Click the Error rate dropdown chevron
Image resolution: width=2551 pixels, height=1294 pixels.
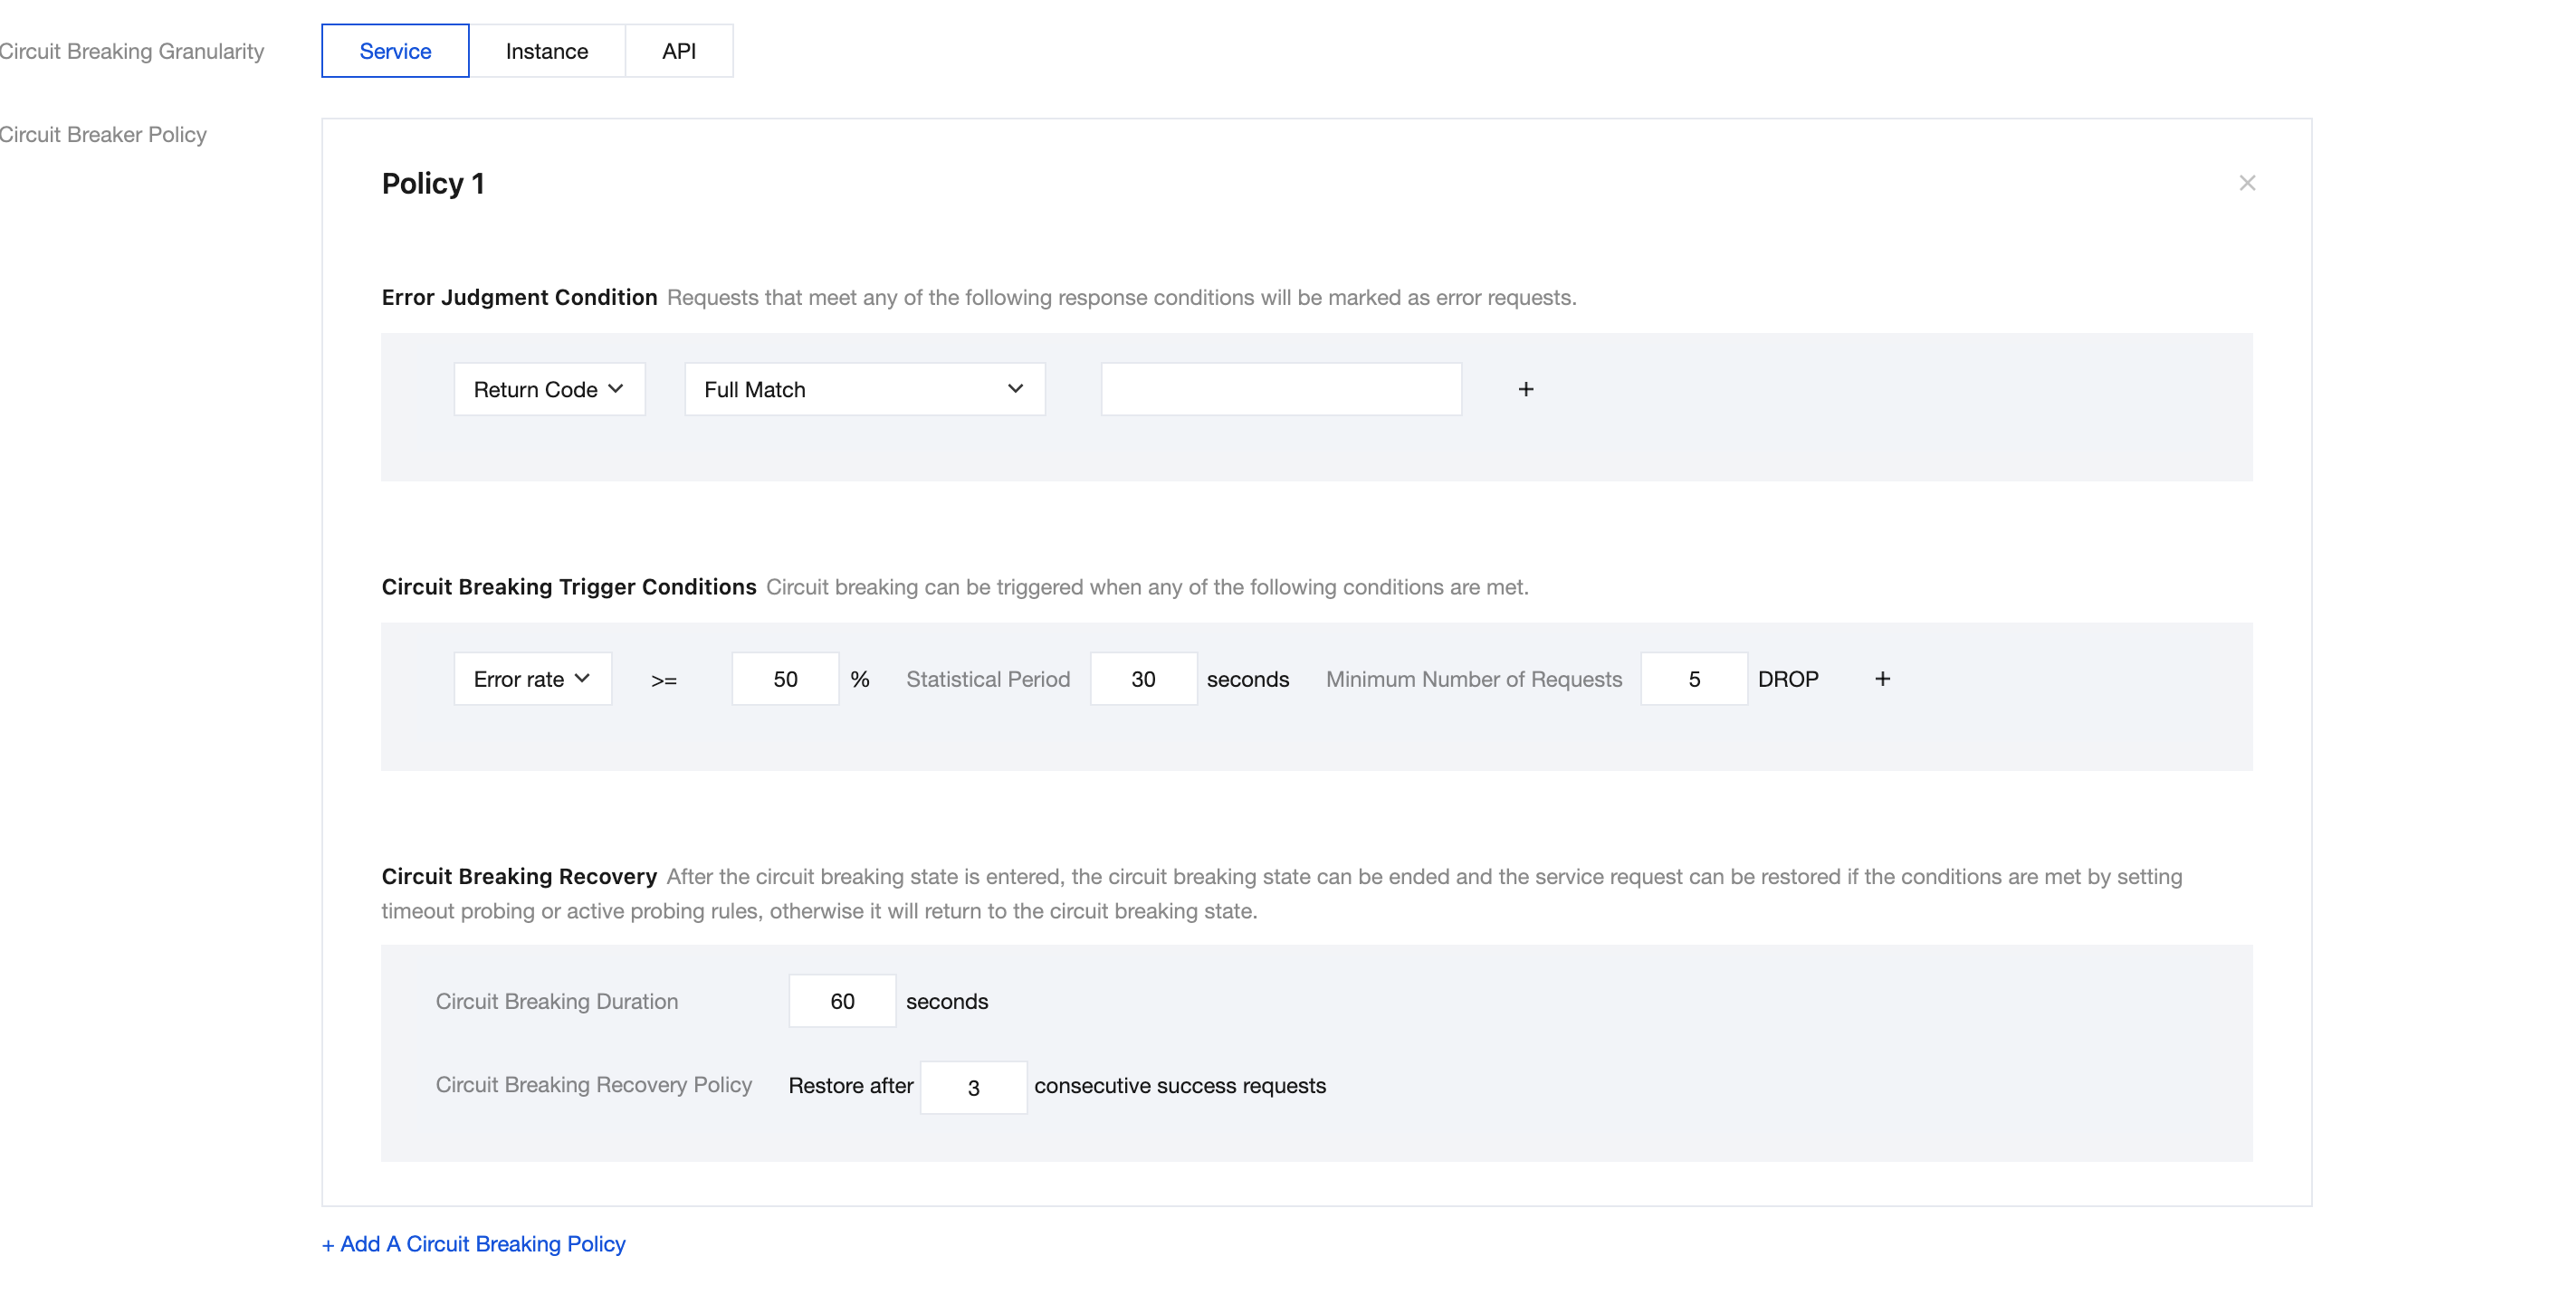click(582, 678)
